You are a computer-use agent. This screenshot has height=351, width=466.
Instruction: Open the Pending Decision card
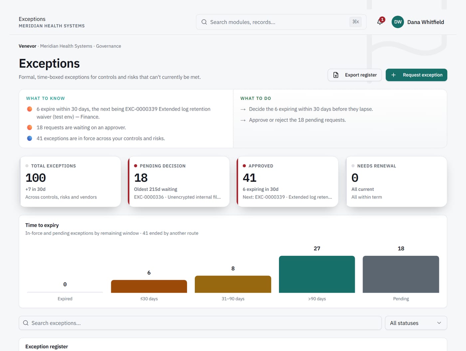(x=179, y=181)
